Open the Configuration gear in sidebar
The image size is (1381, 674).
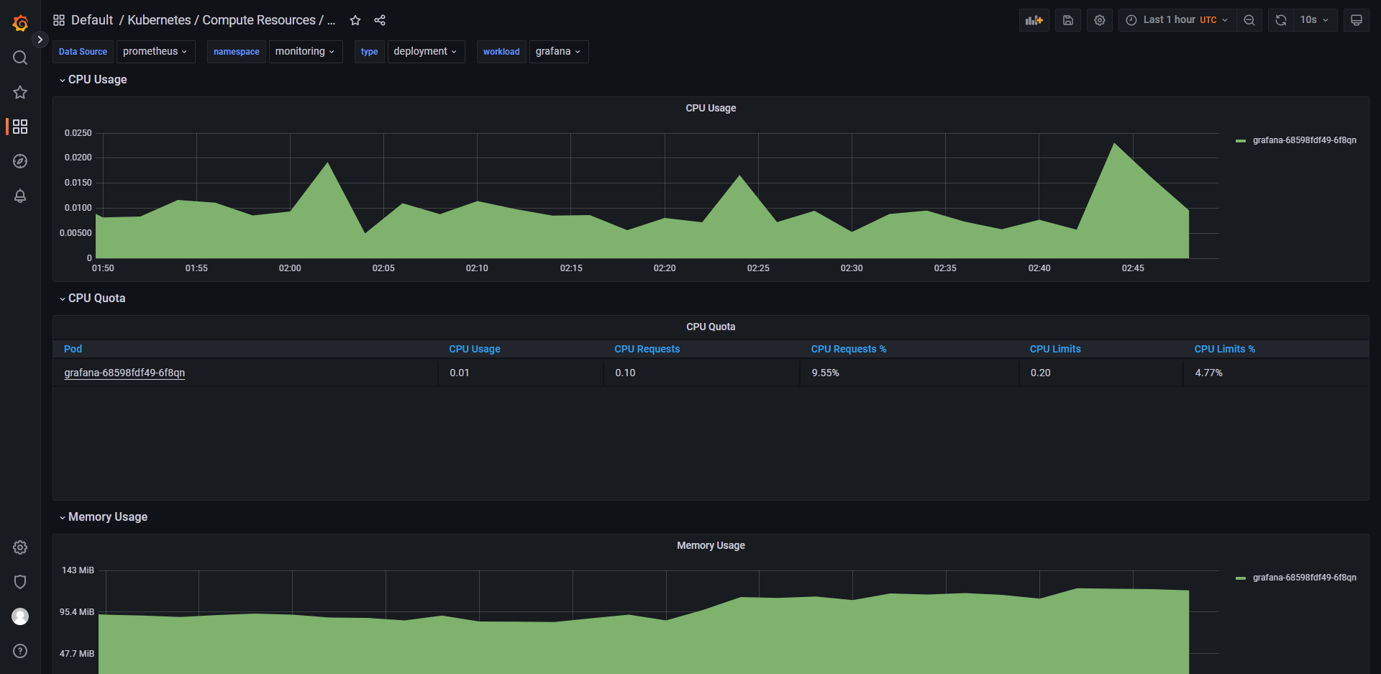pos(20,547)
